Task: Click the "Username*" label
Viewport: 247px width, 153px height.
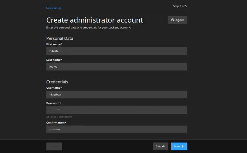Action: 54,88
